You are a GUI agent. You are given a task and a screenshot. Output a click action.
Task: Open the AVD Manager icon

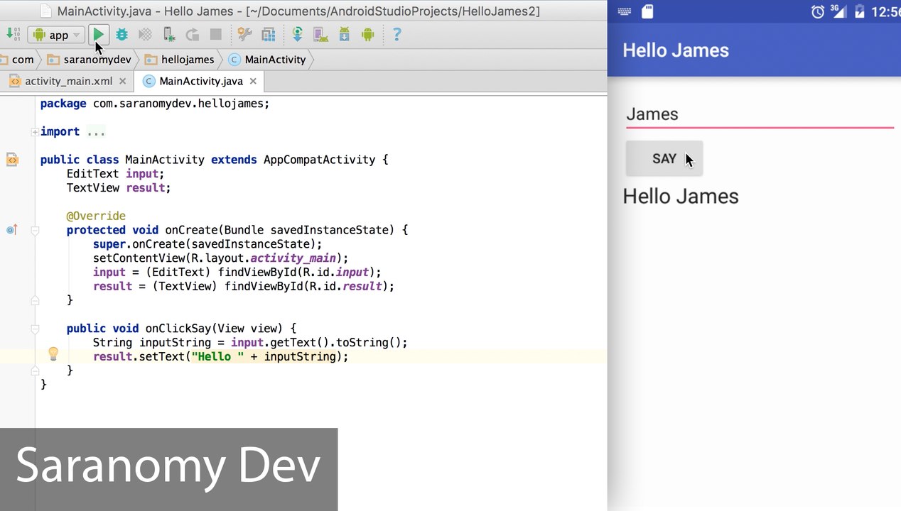[x=320, y=34]
